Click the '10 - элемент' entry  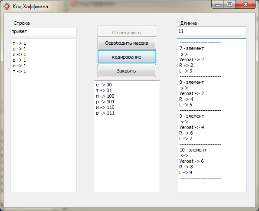[x=193, y=150]
